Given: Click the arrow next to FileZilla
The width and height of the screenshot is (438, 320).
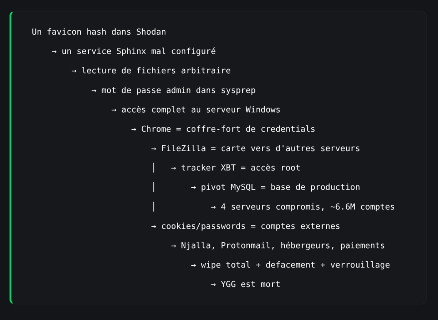Looking at the screenshot, I should coord(154,149).
